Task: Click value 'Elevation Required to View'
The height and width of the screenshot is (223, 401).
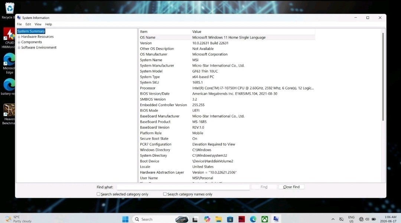Action: point(213,144)
